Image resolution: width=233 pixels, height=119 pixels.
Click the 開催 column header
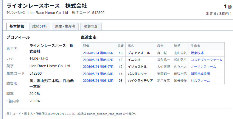(98, 46)
